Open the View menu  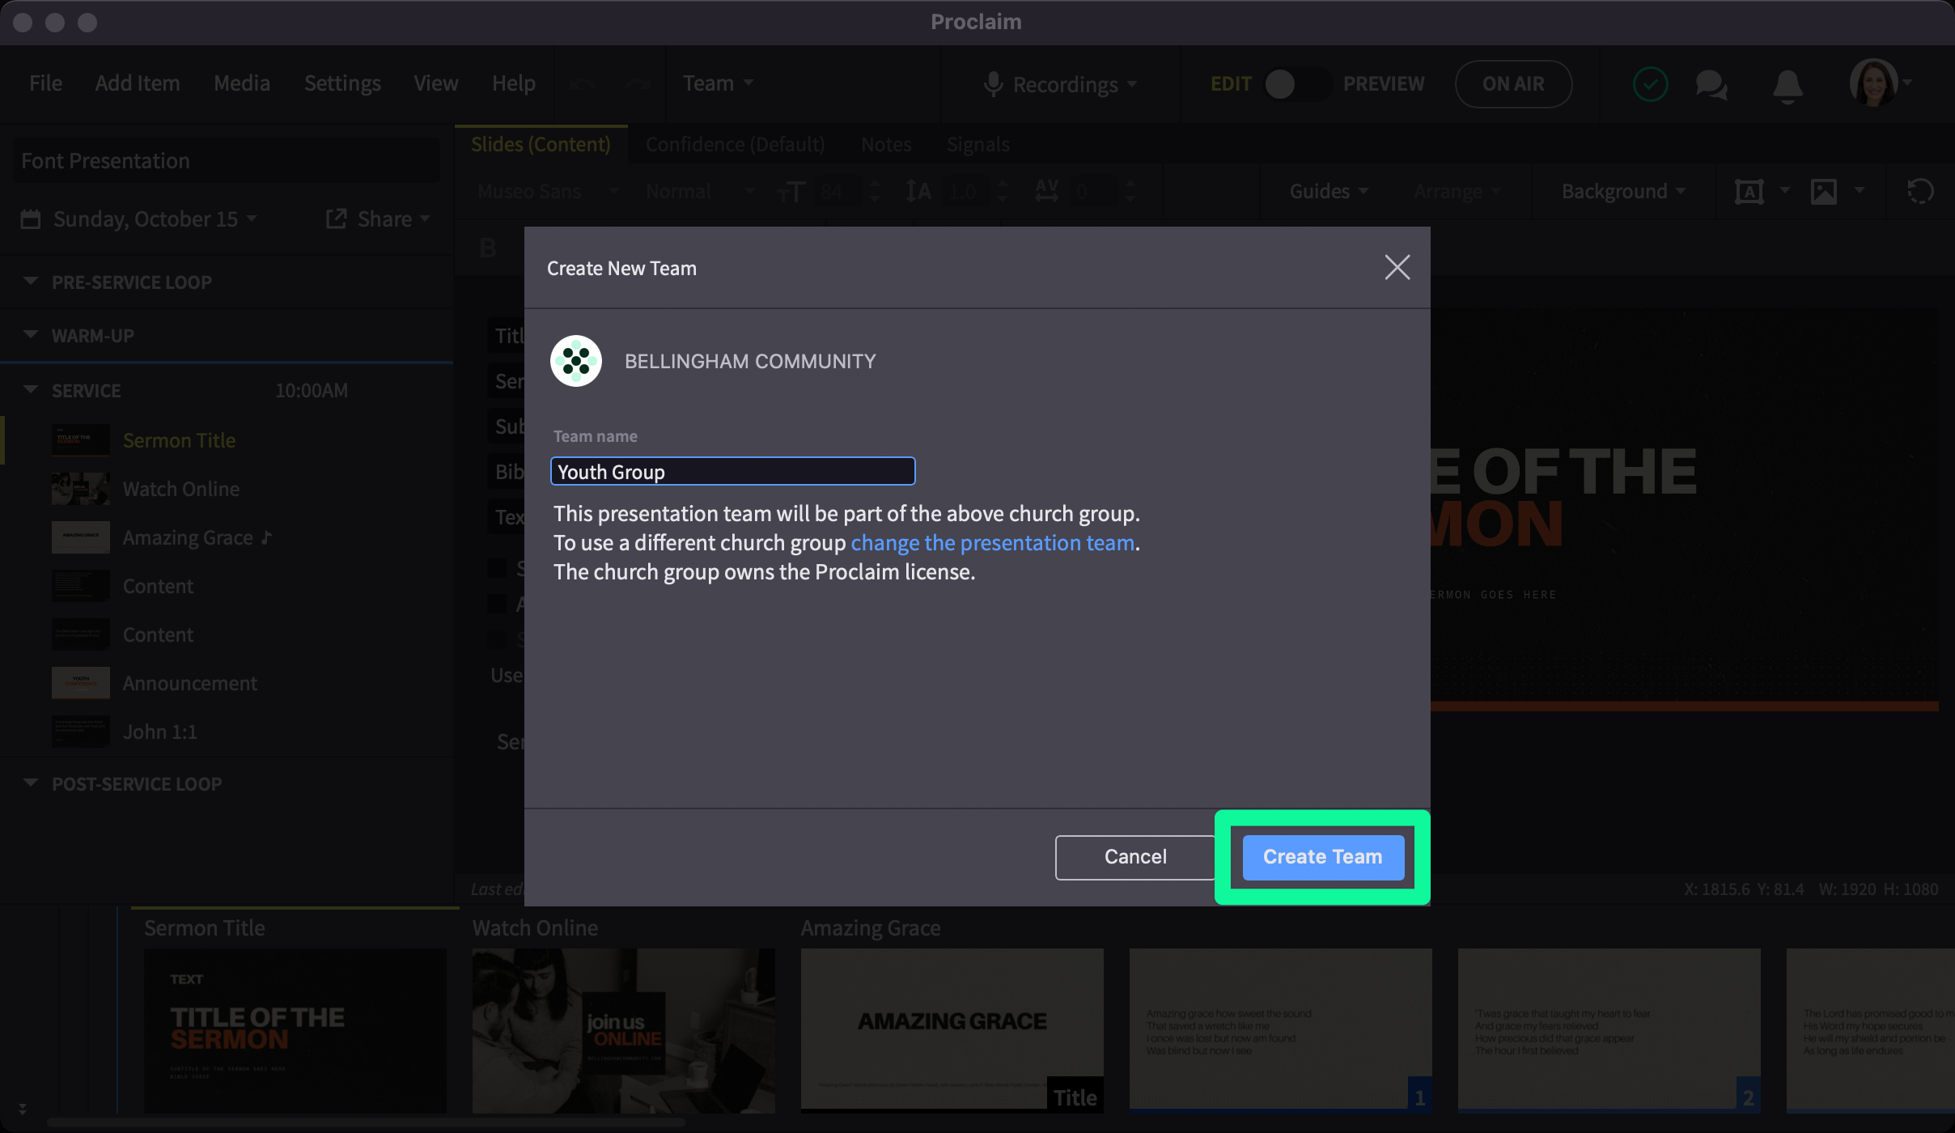click(436, 83)
